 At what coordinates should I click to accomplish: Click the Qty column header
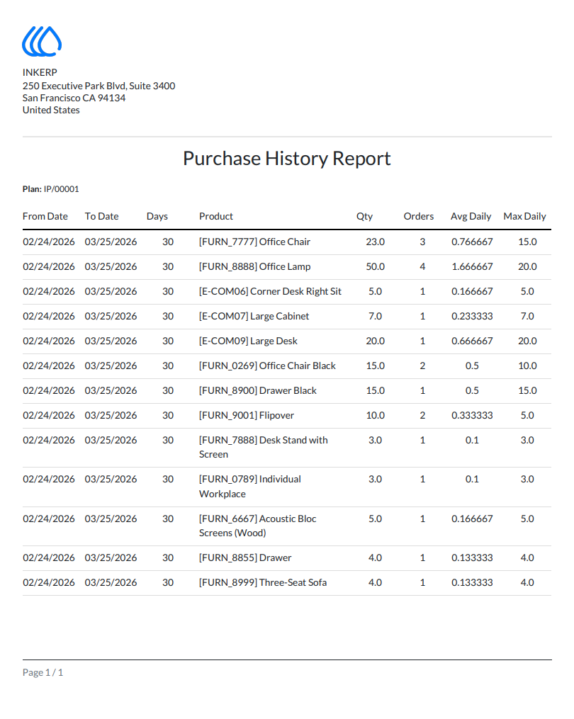(365, 217)
